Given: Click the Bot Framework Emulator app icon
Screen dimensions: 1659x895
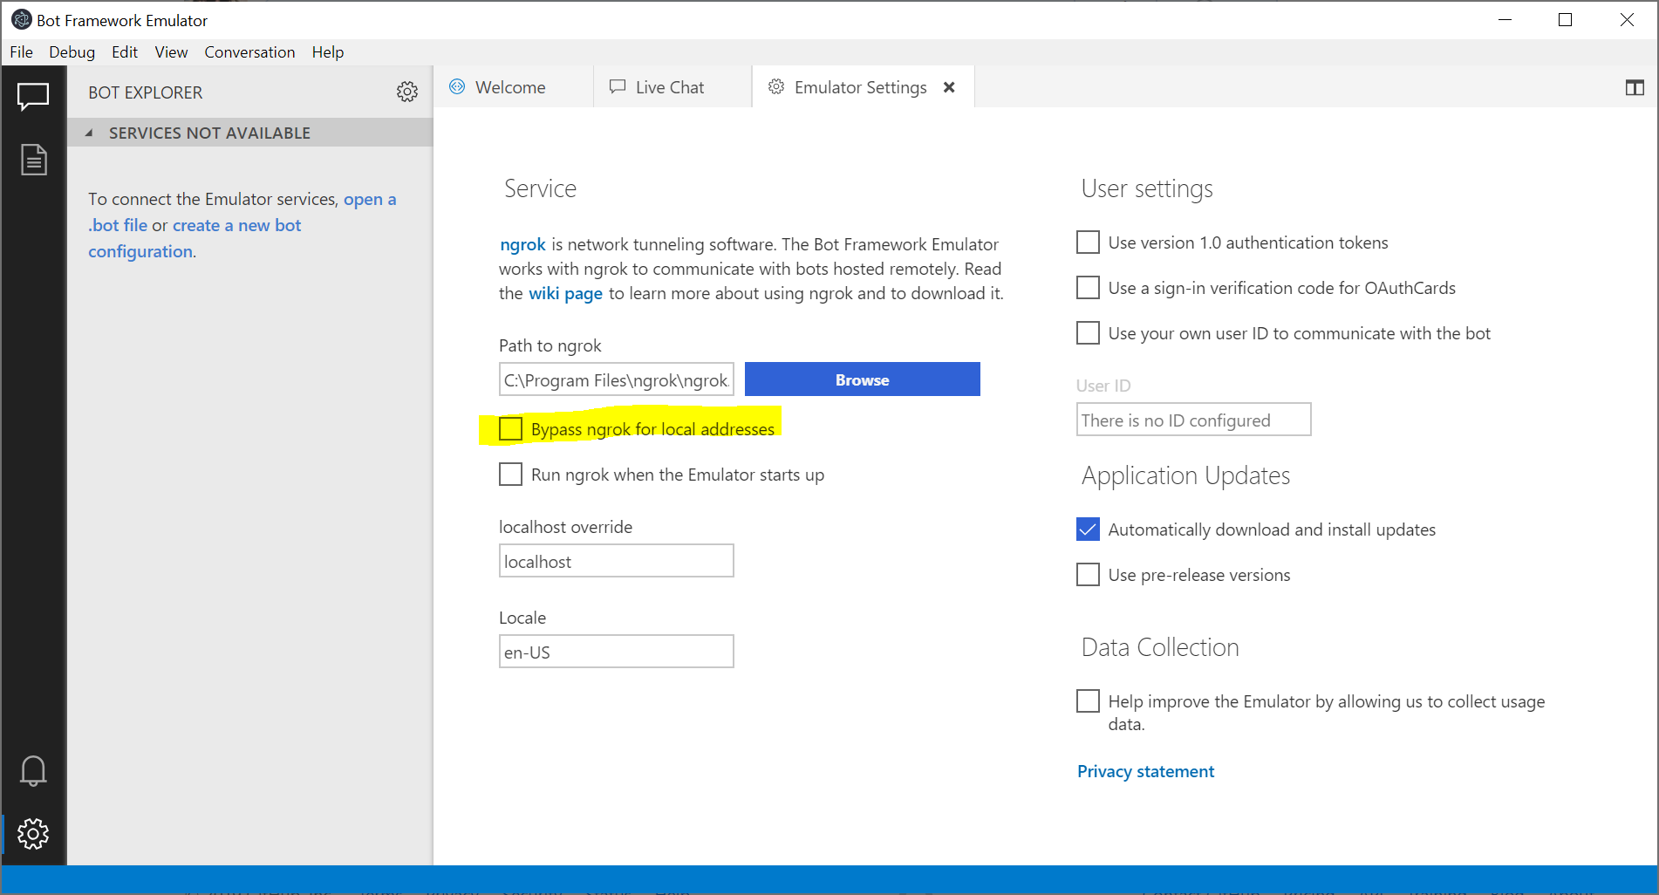Looking at the screenshot, I should (x=21, y=19).
